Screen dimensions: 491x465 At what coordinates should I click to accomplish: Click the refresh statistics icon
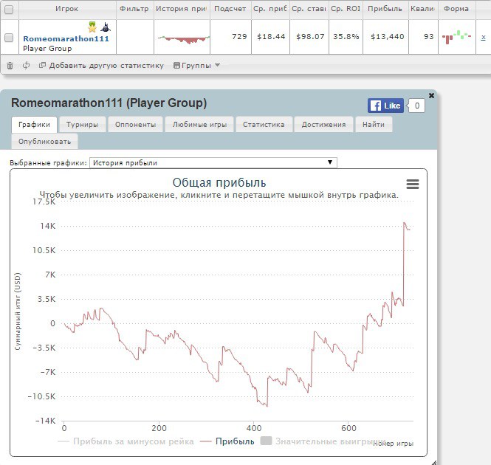tap(26, 65)
